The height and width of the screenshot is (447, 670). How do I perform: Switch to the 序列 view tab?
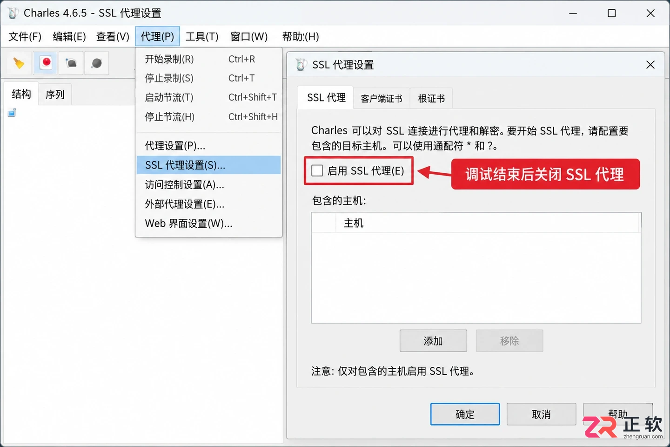(x=55, y=95)
